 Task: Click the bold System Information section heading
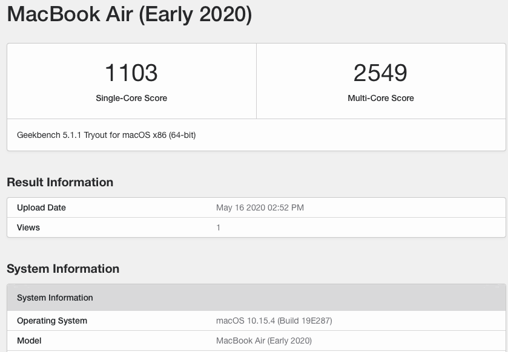63,269
